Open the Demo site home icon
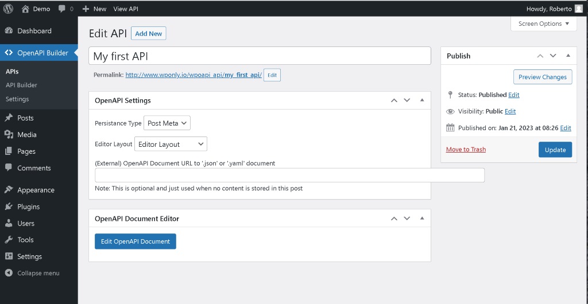588x304 pixels. (25, 9)
